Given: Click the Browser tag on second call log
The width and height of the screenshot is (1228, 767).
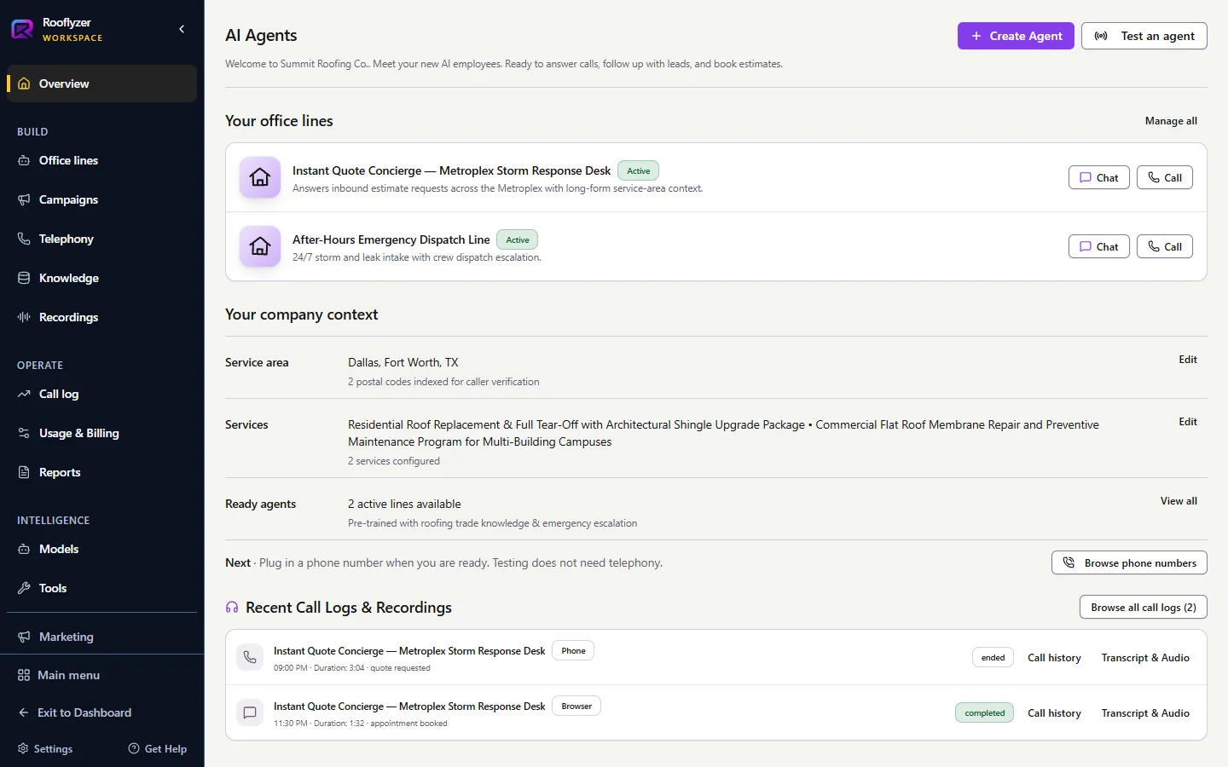Looking at the screenshot, I should tap(576, 706).
